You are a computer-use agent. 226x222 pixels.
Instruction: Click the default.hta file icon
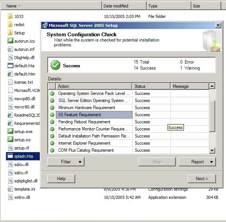(10, 65)
